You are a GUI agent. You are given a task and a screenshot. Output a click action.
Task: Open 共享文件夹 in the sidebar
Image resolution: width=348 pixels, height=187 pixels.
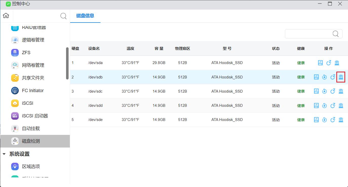pos(33,78)
